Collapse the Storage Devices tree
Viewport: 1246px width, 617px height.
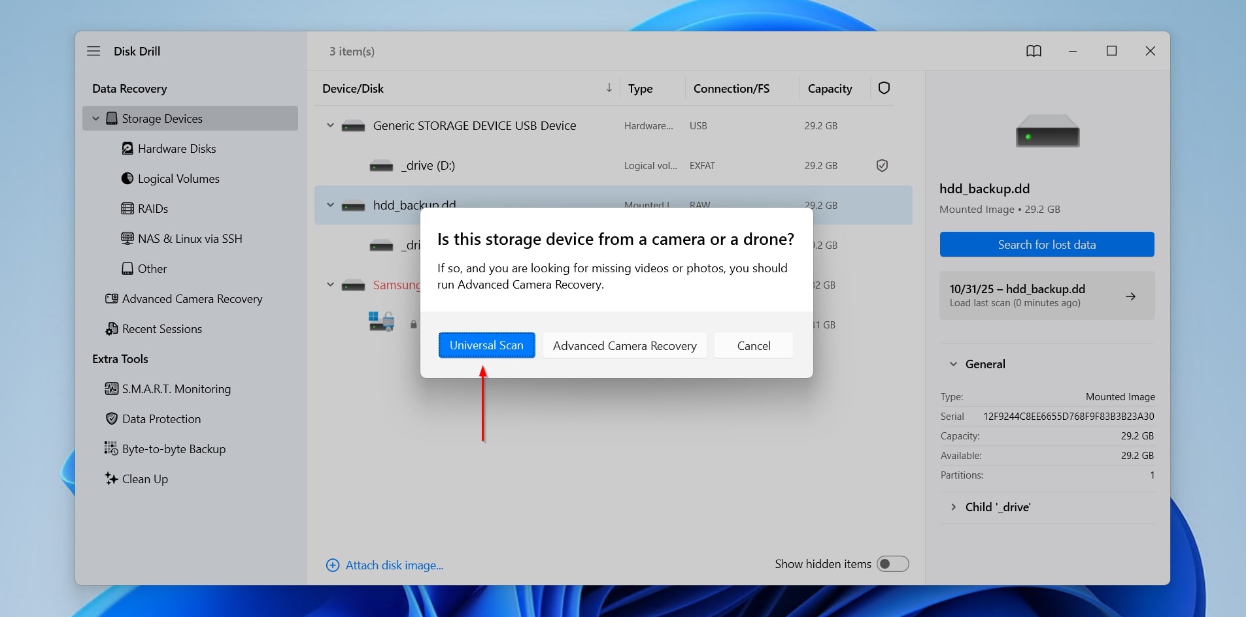(x=96, y=119)
